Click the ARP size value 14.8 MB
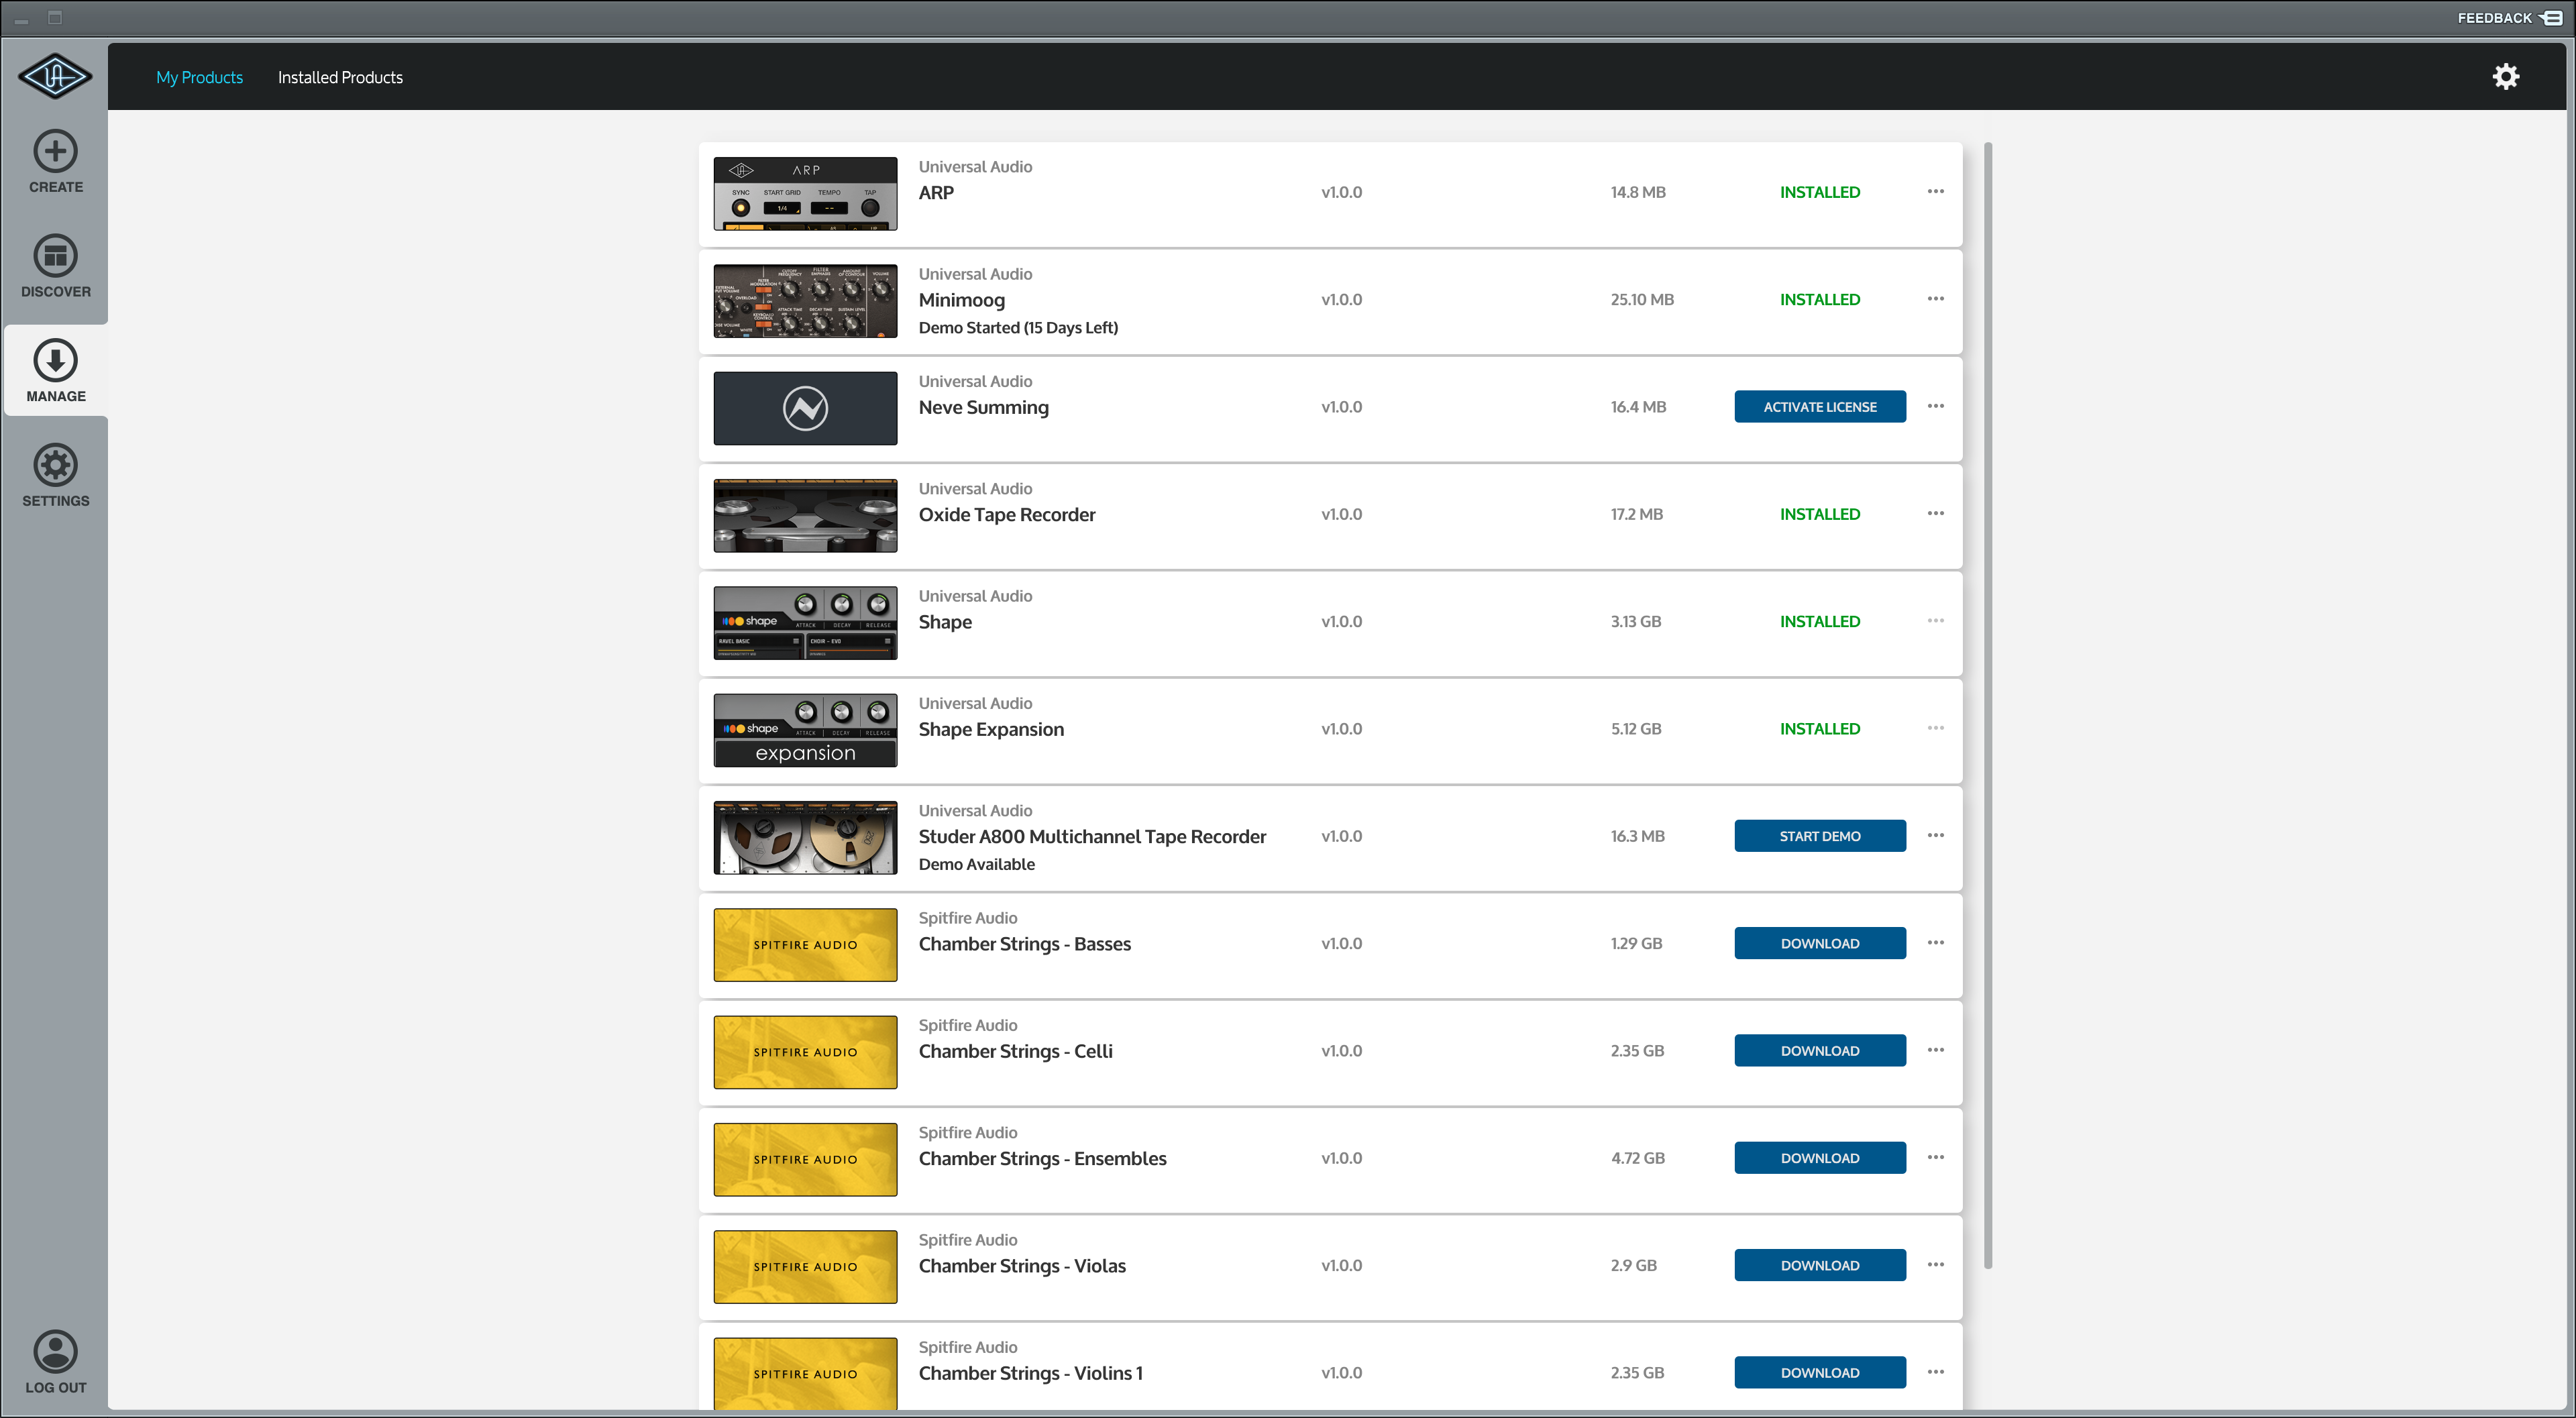Image resolution: width=2576 pixels, height=1418 pixels. pos(1637,192)
